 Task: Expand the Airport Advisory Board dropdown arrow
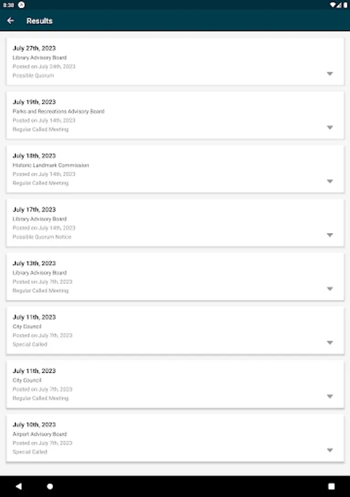tap(330, 450)
